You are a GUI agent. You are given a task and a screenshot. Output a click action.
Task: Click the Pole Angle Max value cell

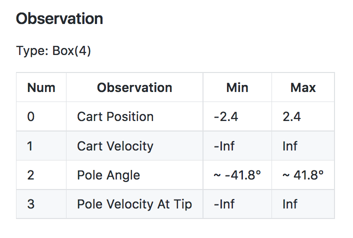tap(303, 175)
